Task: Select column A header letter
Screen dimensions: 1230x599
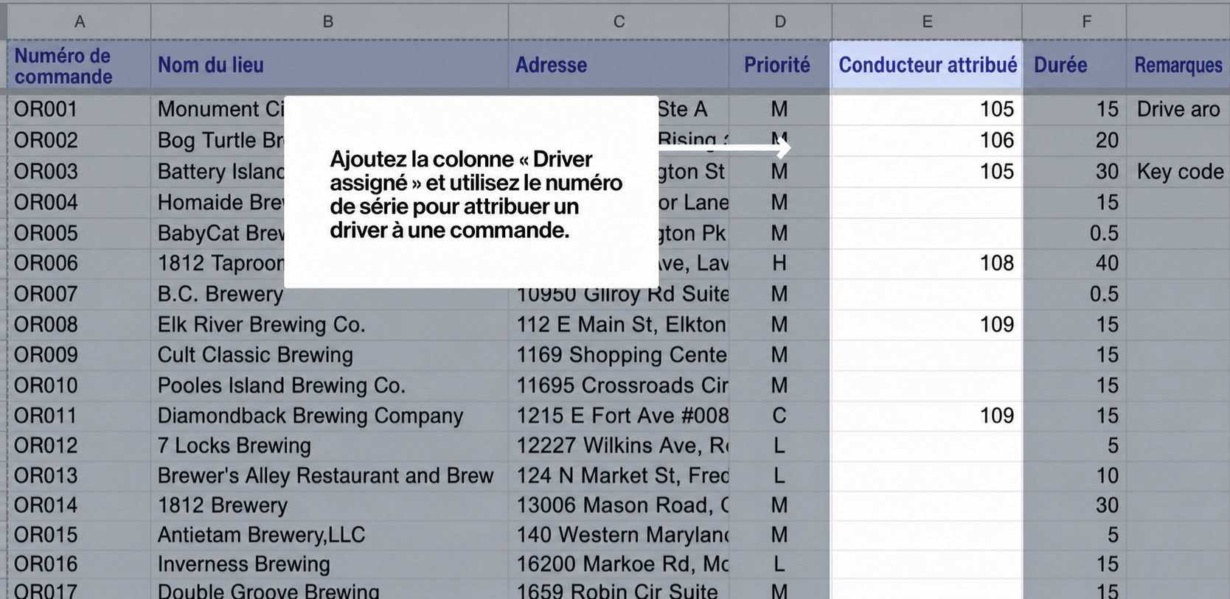Action: tap(80, 21)
